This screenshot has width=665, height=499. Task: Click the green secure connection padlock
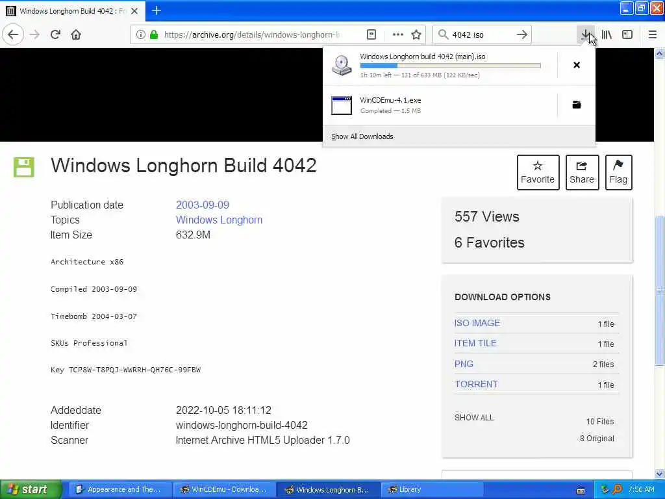coord(154,35)
